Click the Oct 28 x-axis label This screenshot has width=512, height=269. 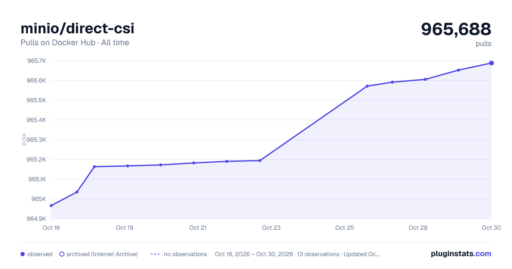click(418, 228)
